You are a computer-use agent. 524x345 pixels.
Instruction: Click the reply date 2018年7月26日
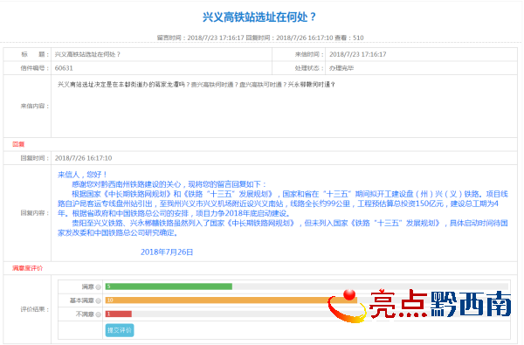click(167, 252)
